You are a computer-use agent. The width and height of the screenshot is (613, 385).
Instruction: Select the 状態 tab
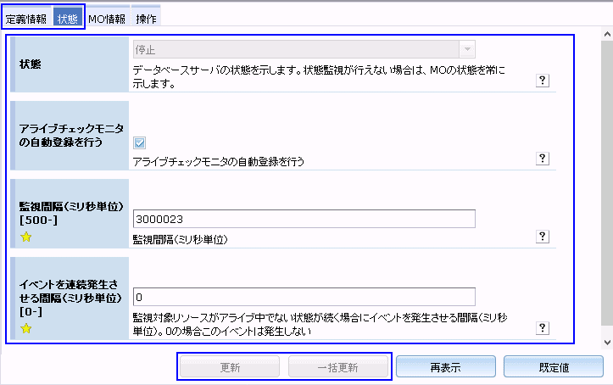pyautogui.click(x=68, y=18)
